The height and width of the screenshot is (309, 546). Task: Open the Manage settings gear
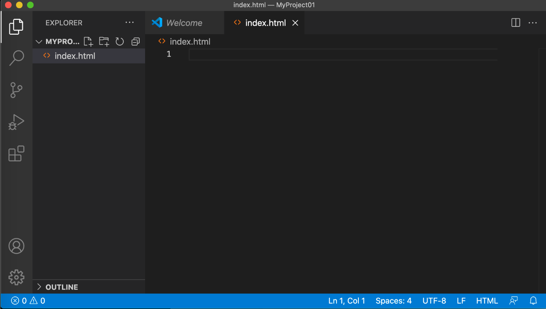[x=16, y=277]
